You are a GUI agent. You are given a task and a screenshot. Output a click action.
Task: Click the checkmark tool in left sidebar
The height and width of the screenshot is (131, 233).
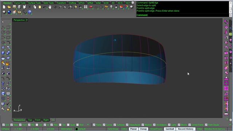click(x=8, y=104)
